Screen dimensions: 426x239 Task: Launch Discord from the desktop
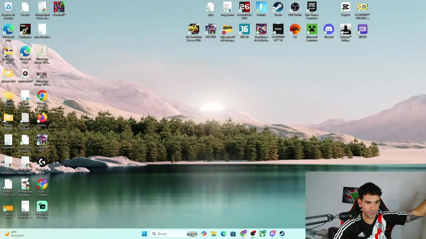[x=329, y=31]
